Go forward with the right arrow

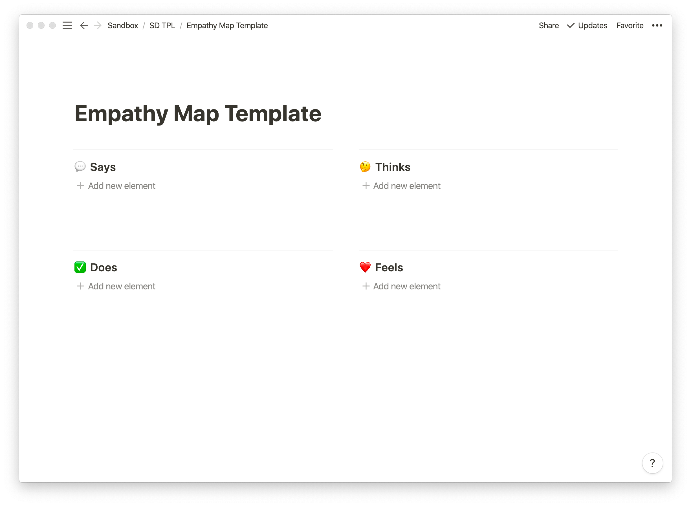point(97,25)
